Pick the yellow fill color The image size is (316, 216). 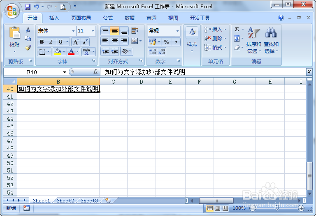pyautogui.click(x=58, y=52)
